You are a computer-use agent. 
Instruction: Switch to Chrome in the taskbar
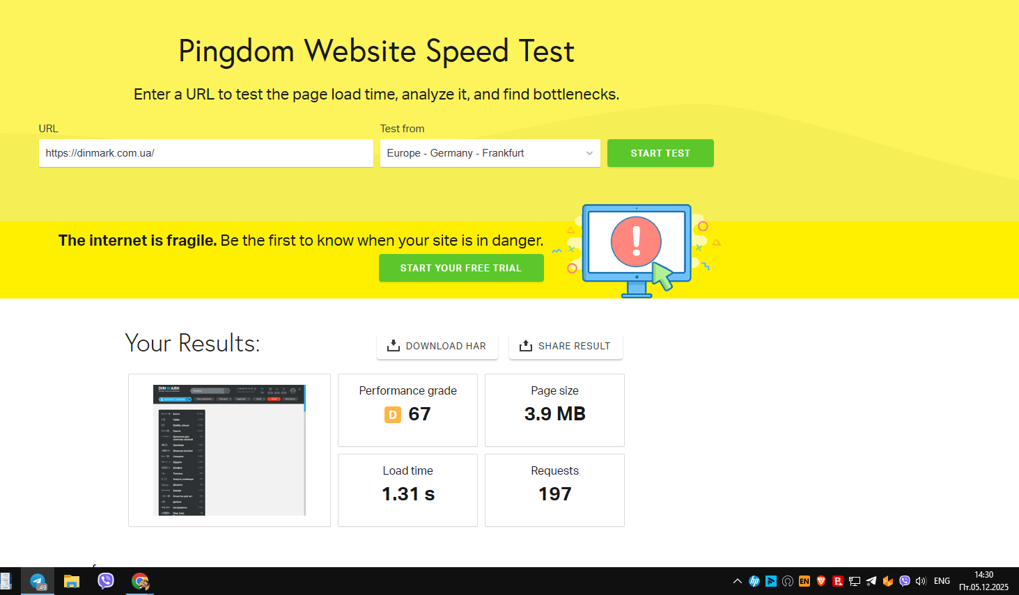coord(140,581)
